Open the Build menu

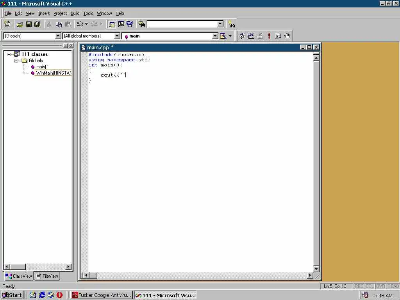[x=75, y=13]
